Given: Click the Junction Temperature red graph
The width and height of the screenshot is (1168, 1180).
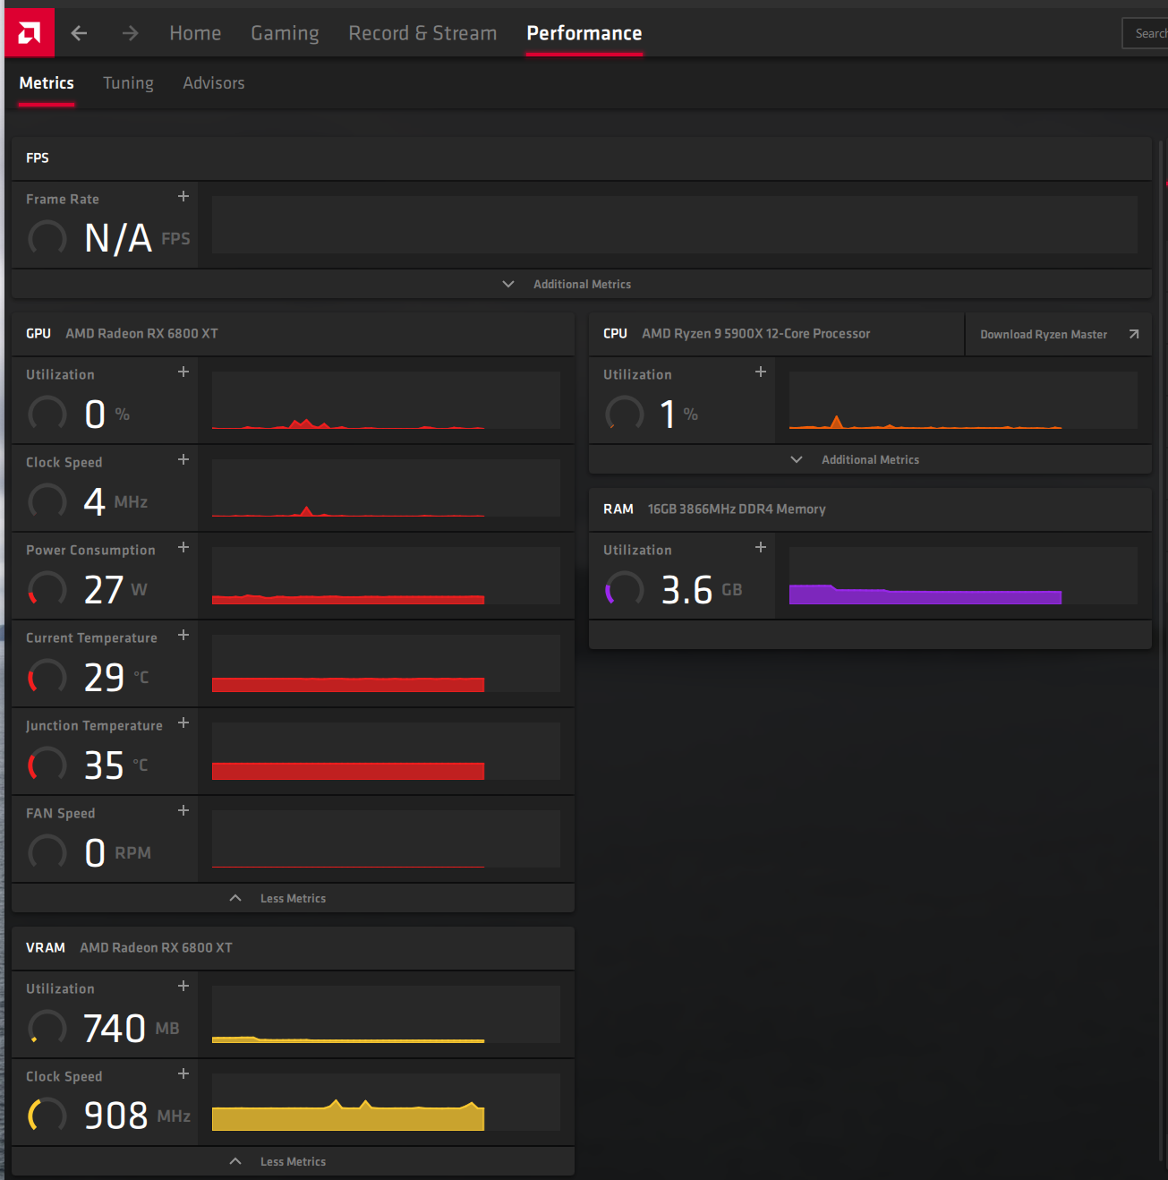Looking at the screenshot, I should point(386,751).
